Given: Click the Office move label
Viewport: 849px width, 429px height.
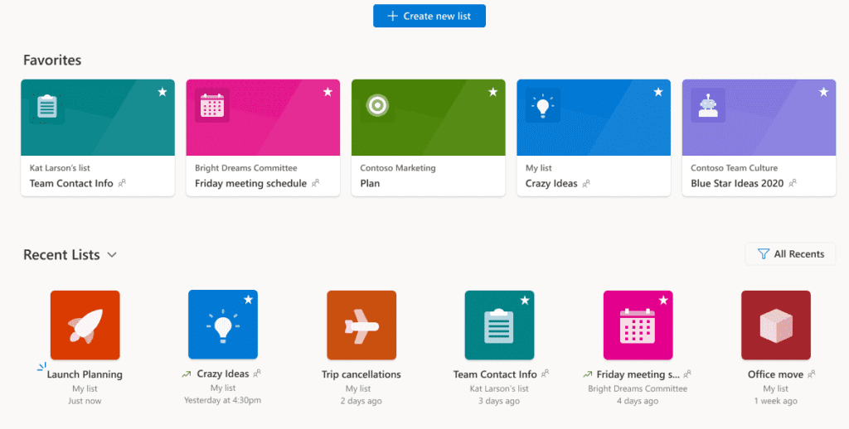Looking at the screenshot, I should click(775, 374).
